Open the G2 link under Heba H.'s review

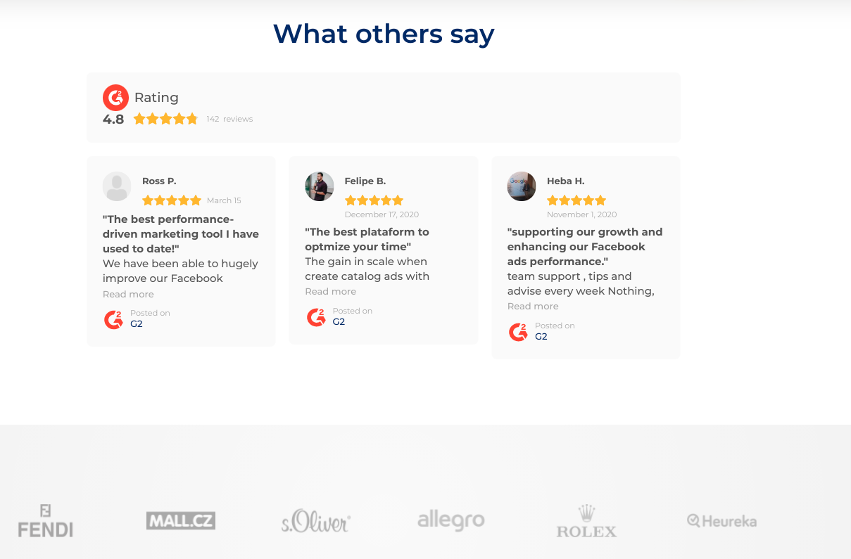541,337
